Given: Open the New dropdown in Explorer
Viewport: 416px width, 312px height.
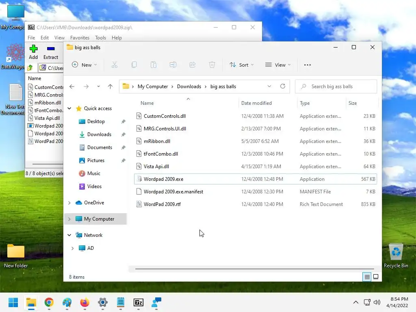Looking at the screenshot, I should click(84, 65).
